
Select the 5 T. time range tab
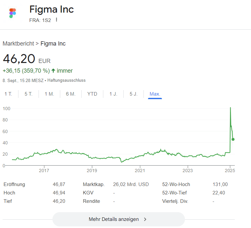click(x=29, y=94)
